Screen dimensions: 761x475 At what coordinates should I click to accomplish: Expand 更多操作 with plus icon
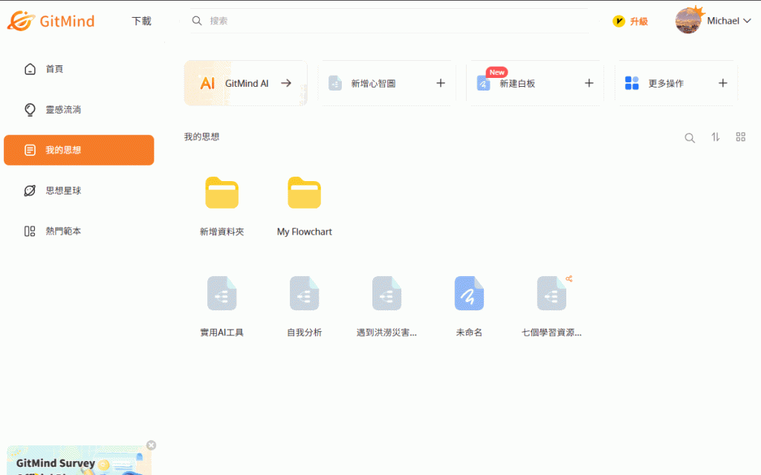pyautogui.click(x=722, y=83)
